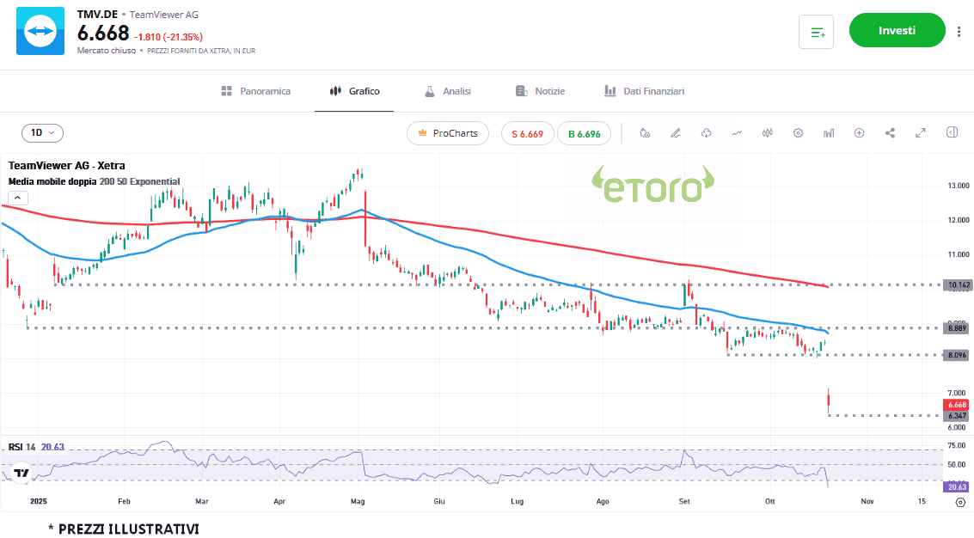Toggle the side panel icon
Screen dimensions: 974x538
(x=952, y=133)
